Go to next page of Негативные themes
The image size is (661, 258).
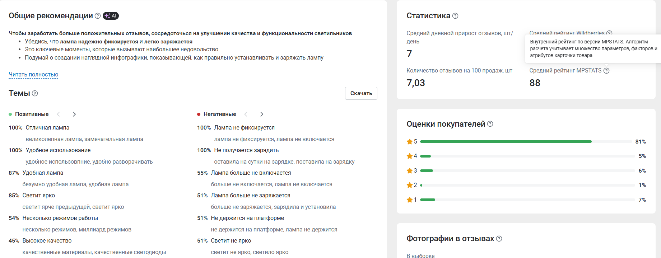(x=262, y=114)
